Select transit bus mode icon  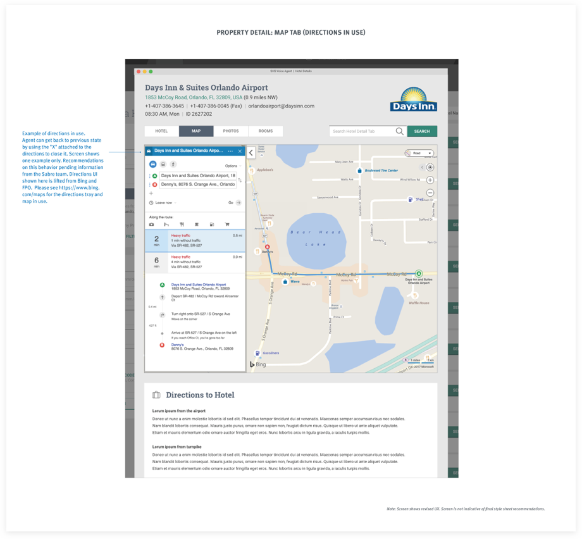point(163,164)
